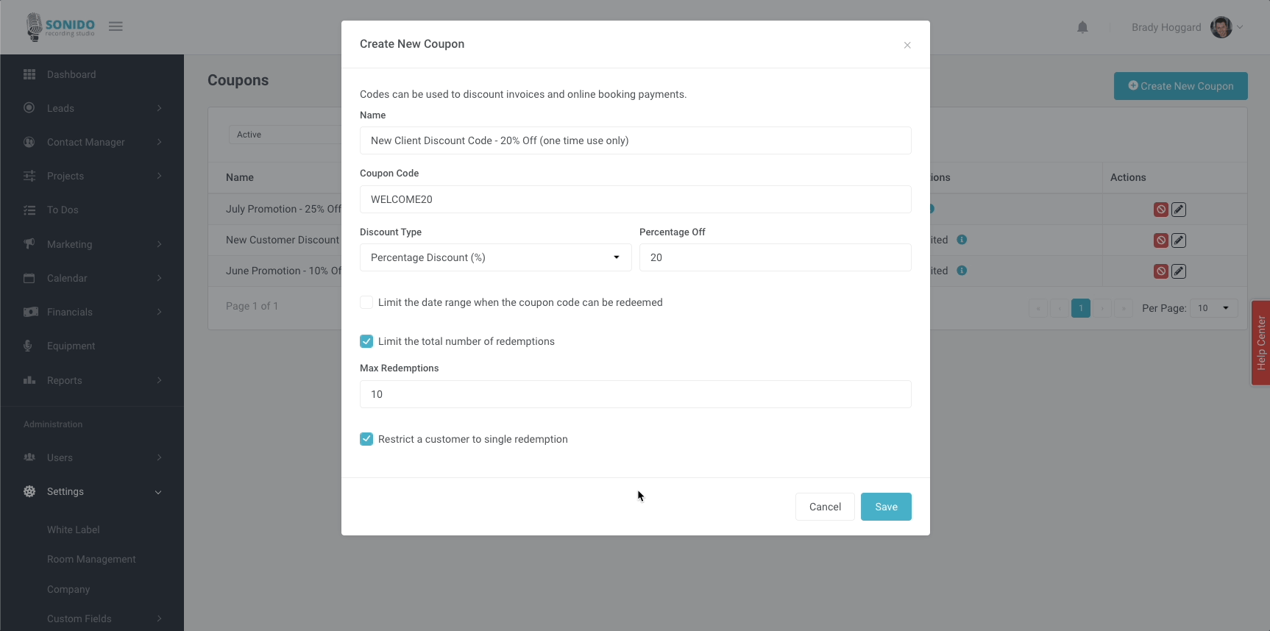Click the Coupon Code input field
This screenshot has height=631, width=1270.
pyautogui.click(x=635, y=199)
